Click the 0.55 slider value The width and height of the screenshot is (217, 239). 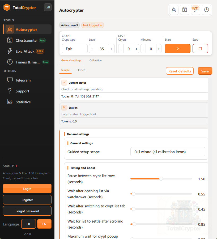(x=202, y=194)
